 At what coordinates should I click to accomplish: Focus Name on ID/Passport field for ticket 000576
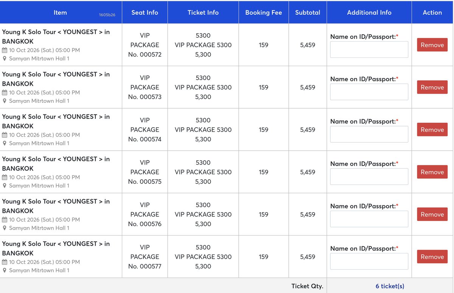pos(369,219)
